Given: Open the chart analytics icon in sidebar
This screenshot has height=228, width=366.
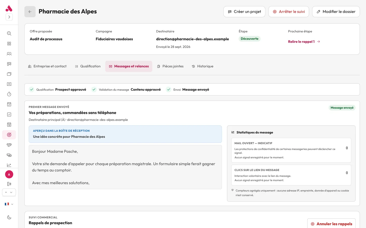Looking at the screenshot, I should coord(9,165).
